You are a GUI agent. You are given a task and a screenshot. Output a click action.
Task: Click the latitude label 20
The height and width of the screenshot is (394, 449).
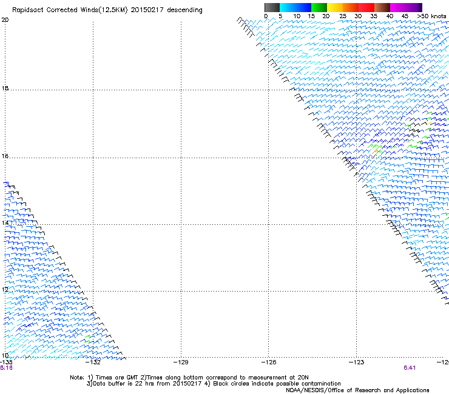(x=5, y=20)
